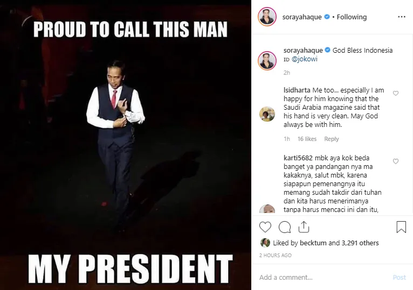
Task: View the 3,291 others who liked
Action: pyautogui.click(x=360, y=243)
